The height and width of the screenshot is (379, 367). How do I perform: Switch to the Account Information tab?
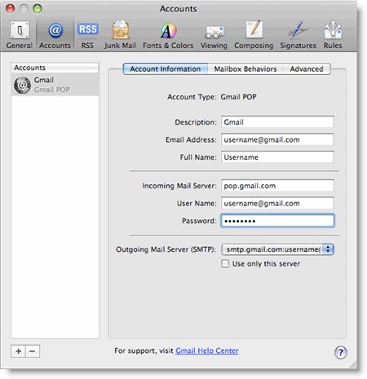[166, 69]
